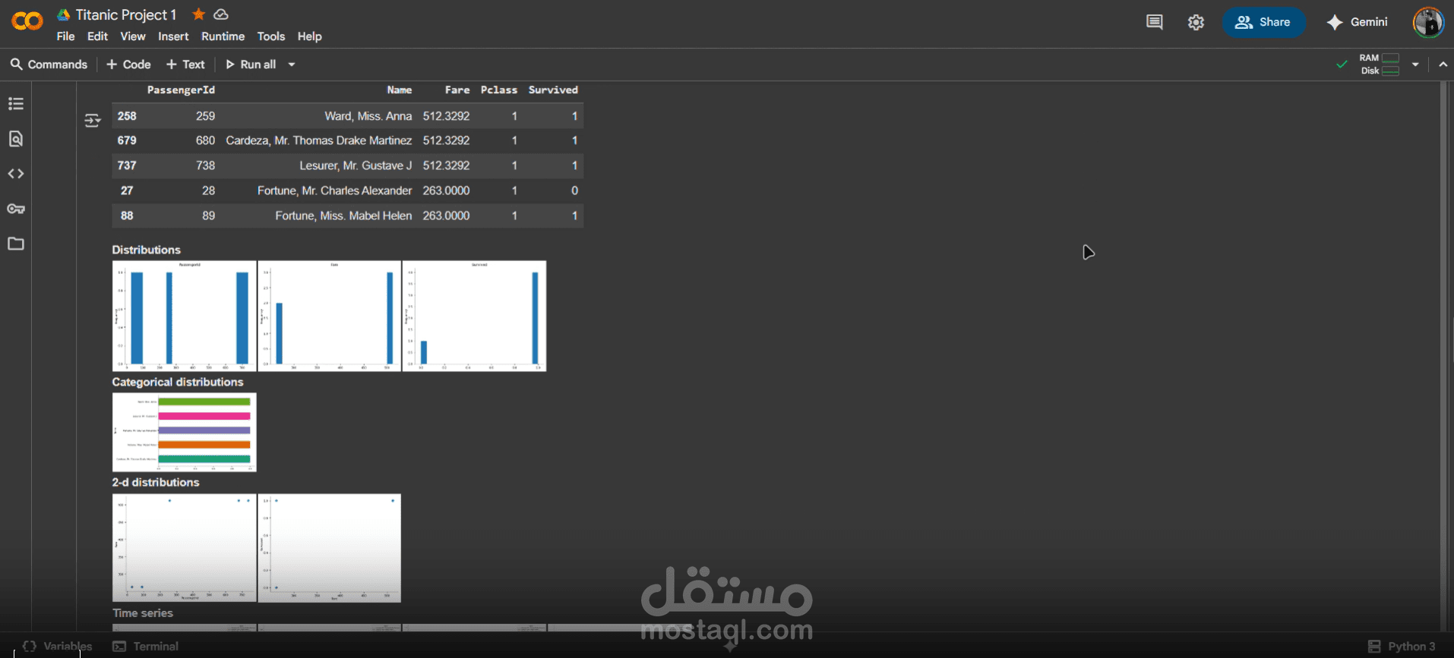This screenshot has width=1454, height=658.
Task: Click the cloud save status icon
Action: [221, 14]
